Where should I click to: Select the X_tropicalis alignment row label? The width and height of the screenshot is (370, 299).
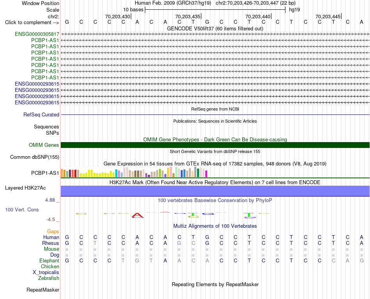[46, 273]
